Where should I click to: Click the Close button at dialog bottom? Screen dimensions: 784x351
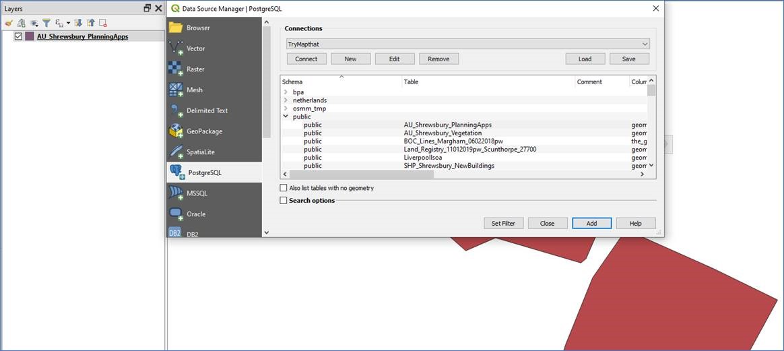point(548,224)
